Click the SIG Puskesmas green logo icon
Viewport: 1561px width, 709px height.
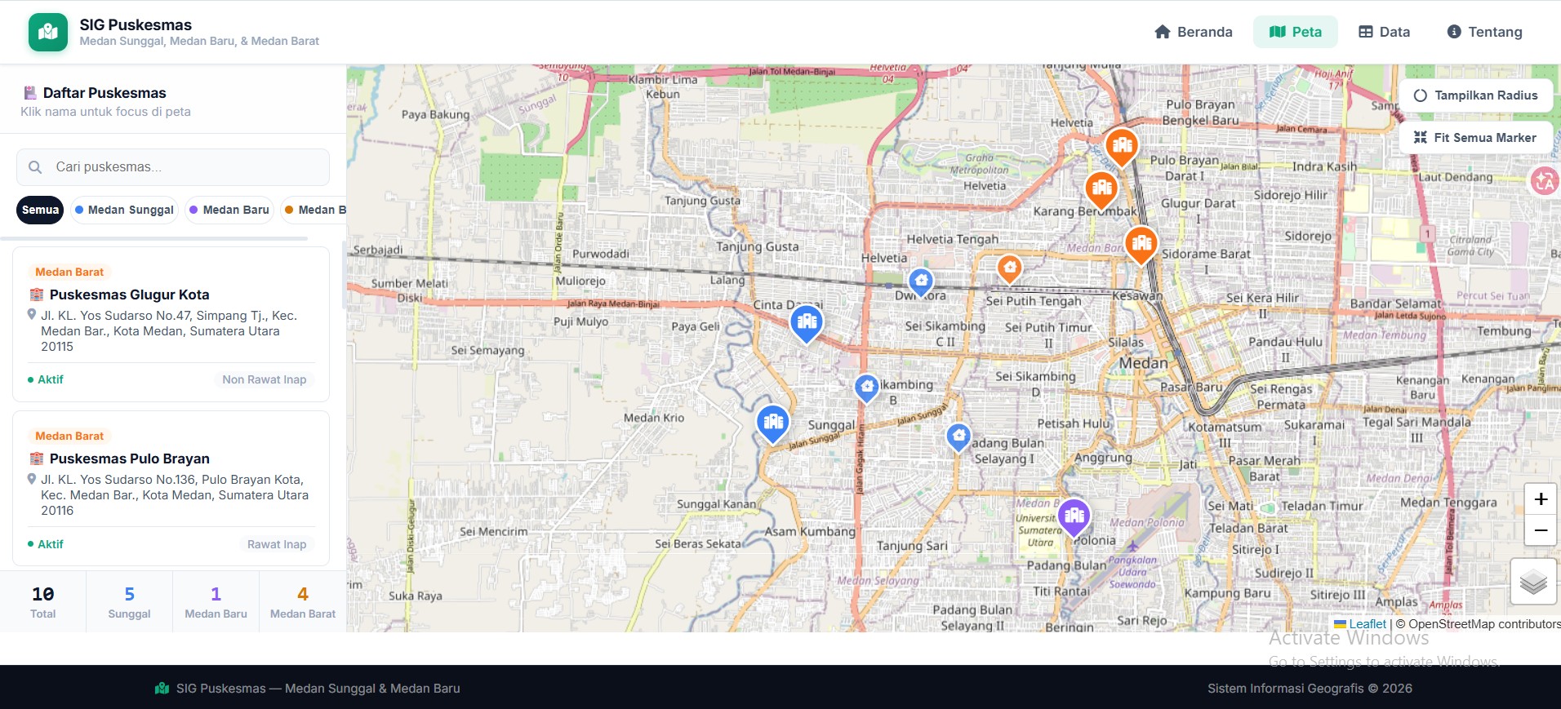(48, 32)
